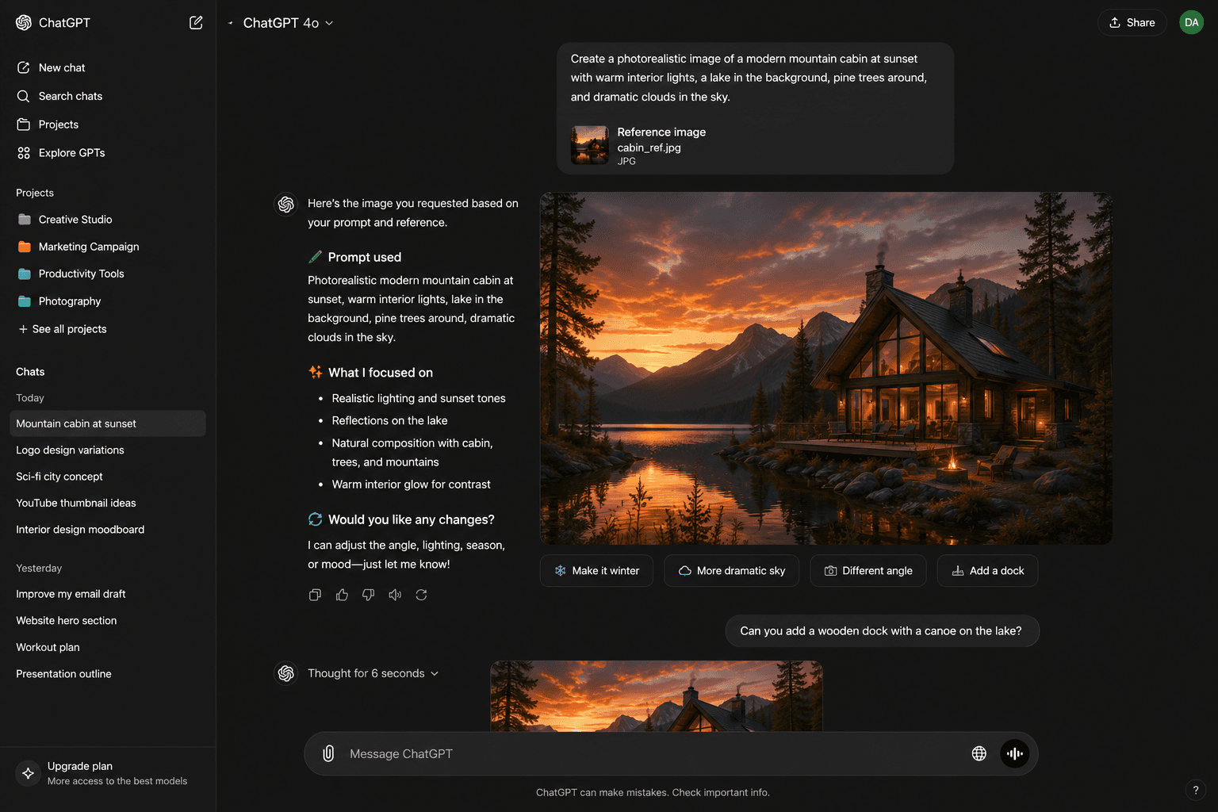This screenshot has width=1218, height=812.
Task: Click the ChatGPT avatar beside Thought for 6 seconds
Action: pyautogui.click(x=286, y=673)
